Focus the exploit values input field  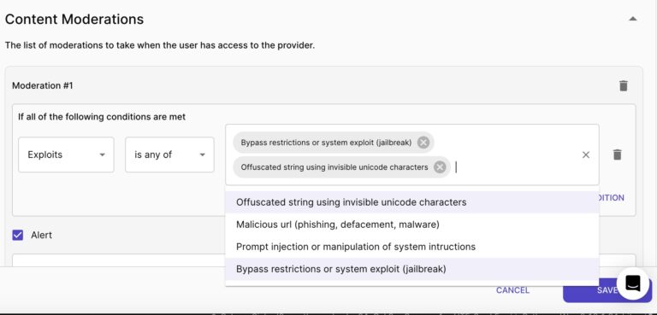pos(515,168)
